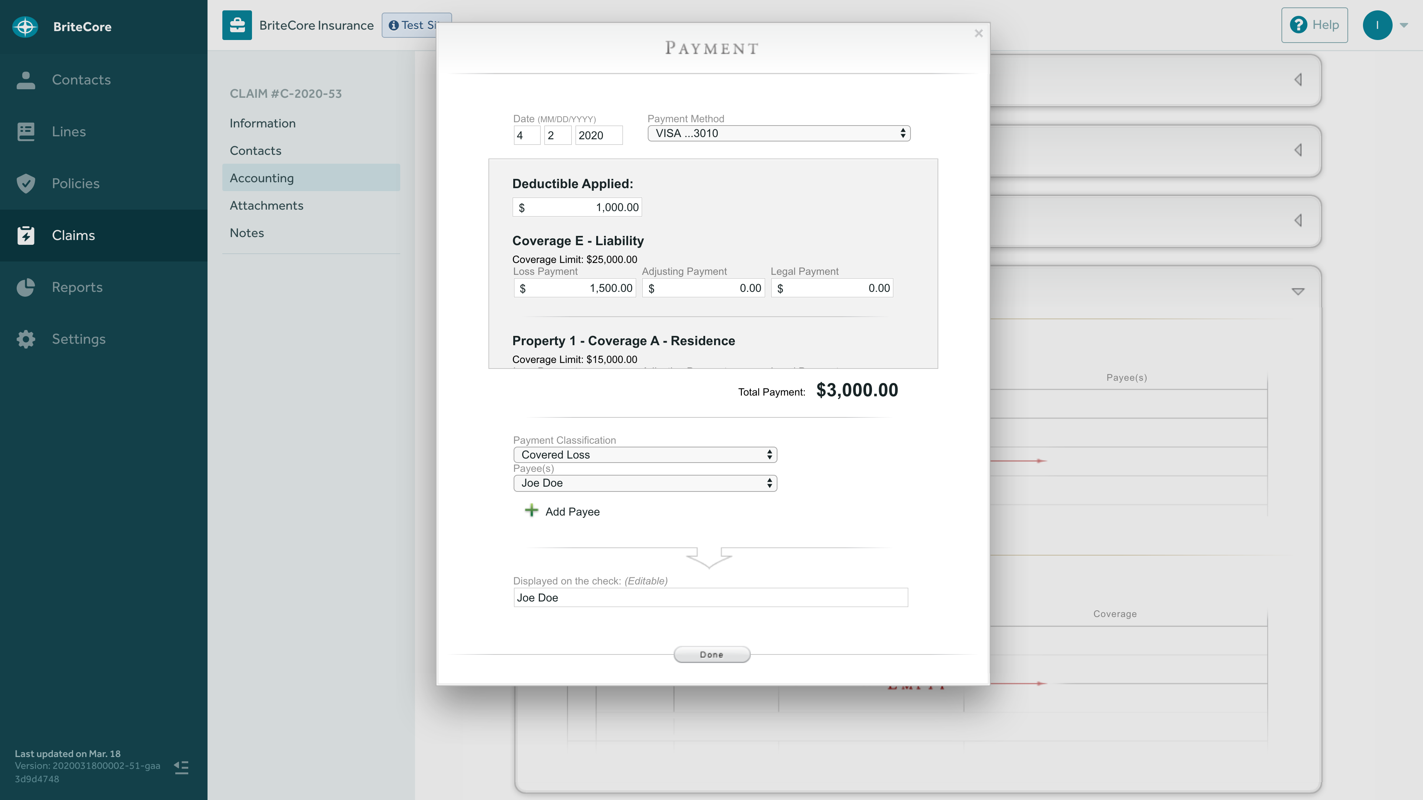Screen dimensions: 1423x800
Task: Click Coverage Limit: $15,000.00 text
Action: (574, 359)
